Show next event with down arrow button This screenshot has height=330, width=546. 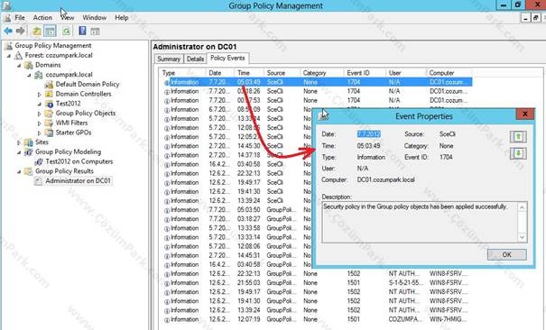pos(518,153)
